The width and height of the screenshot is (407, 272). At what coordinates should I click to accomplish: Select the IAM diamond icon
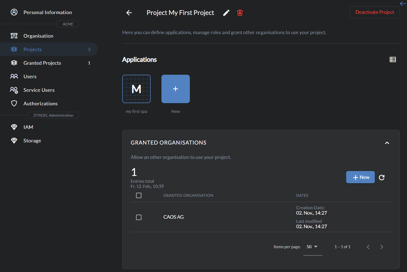(14, 127)
